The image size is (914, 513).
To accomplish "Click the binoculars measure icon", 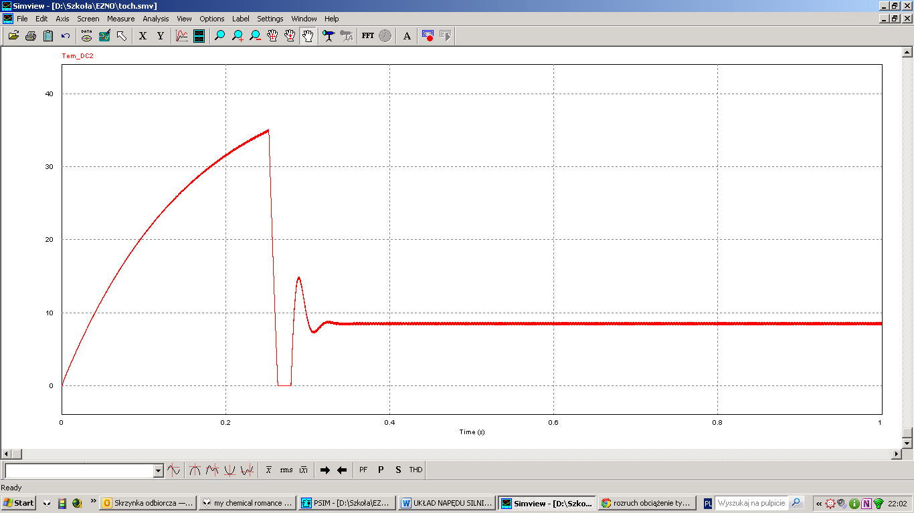I will pos(328,36).
